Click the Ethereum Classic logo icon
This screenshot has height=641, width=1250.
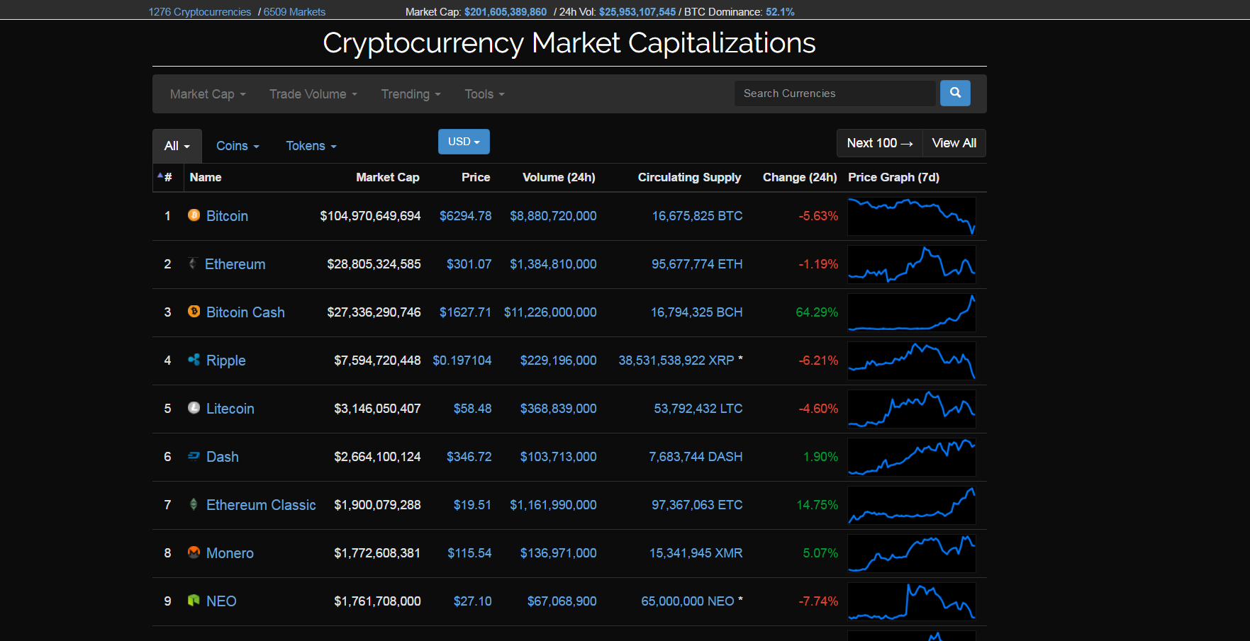(194, 504)
